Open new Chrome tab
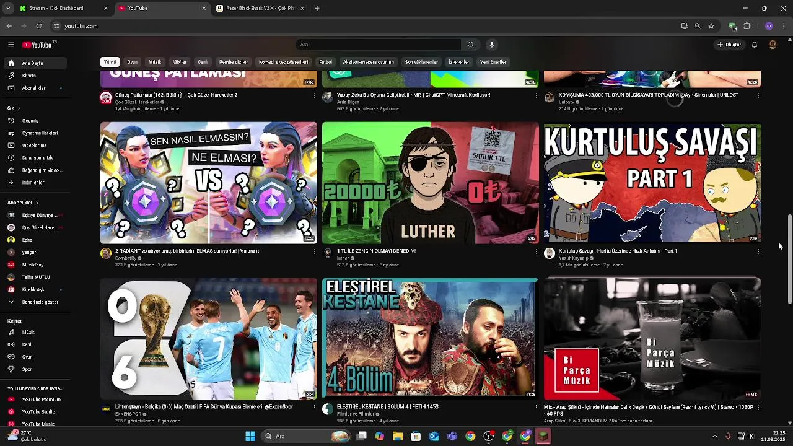793x446 pixels. [317, 8]
